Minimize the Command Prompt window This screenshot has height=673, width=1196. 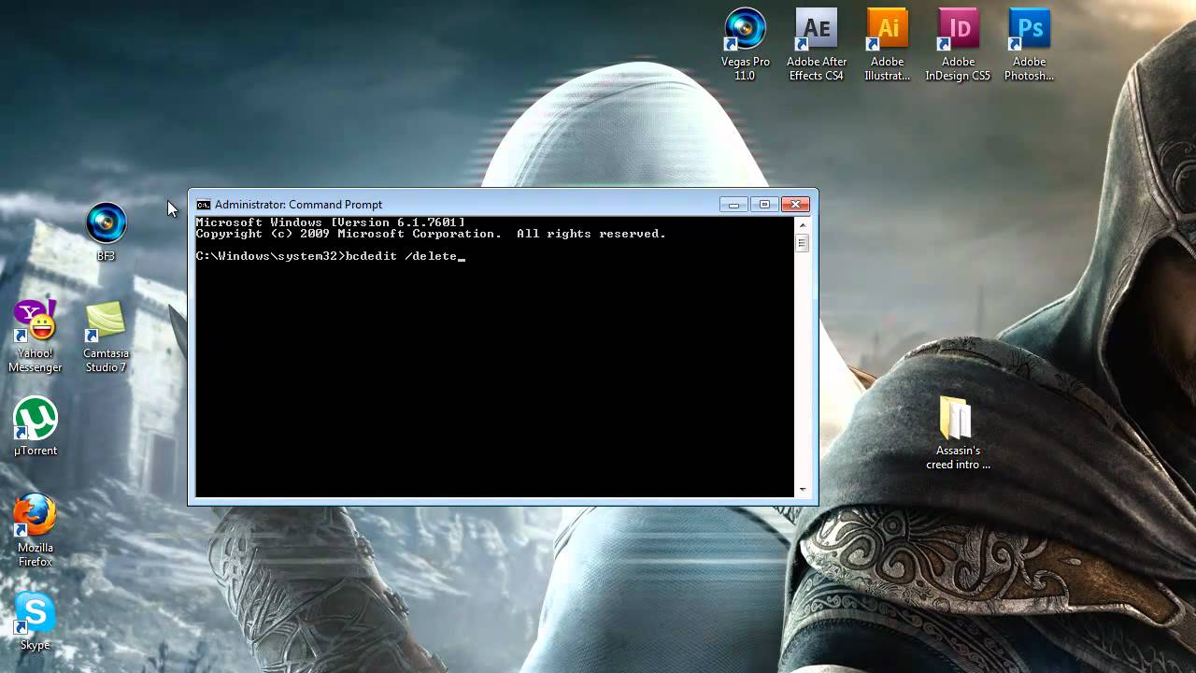click(x=733, y=205)
